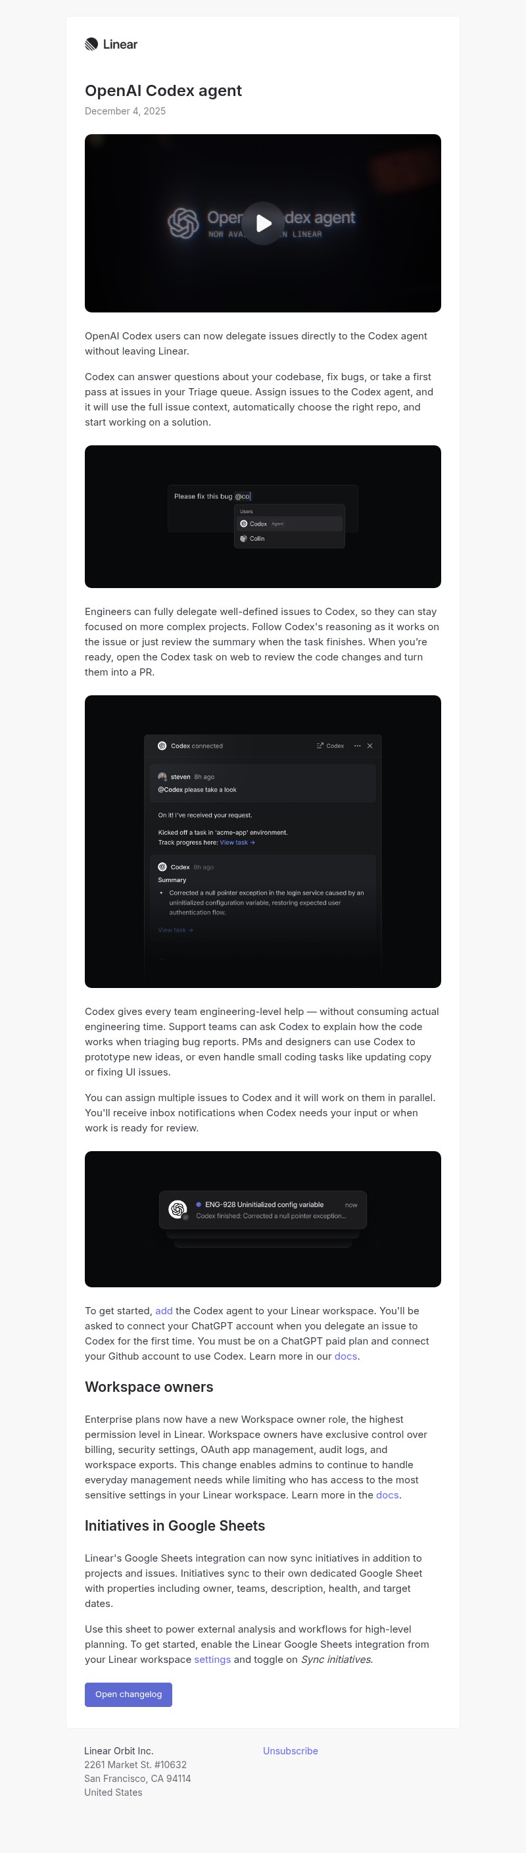Click steven's profile avatar in the chat
Image resolution: width=526 pixels, height=1853 pixels.
[x=162, y=777]
